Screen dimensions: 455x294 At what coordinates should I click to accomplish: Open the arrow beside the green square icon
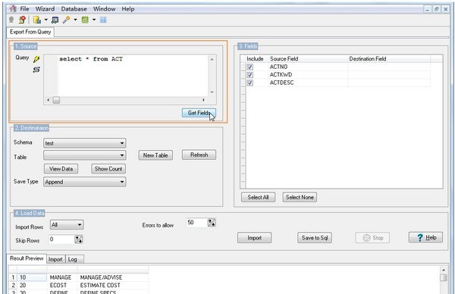point(94,20)
